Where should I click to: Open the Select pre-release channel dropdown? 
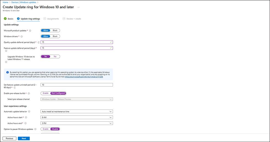point(77,99)
